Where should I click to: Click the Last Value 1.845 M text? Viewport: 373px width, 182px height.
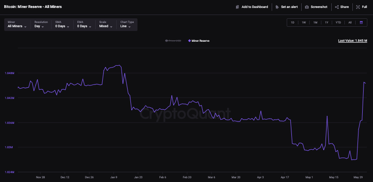[352, 41]
